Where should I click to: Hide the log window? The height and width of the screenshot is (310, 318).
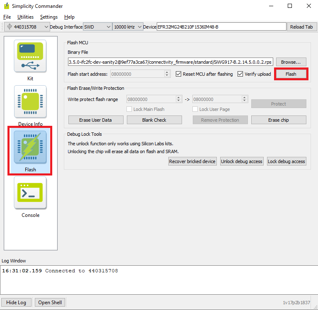pyautogui.click(x=16, y=303)
